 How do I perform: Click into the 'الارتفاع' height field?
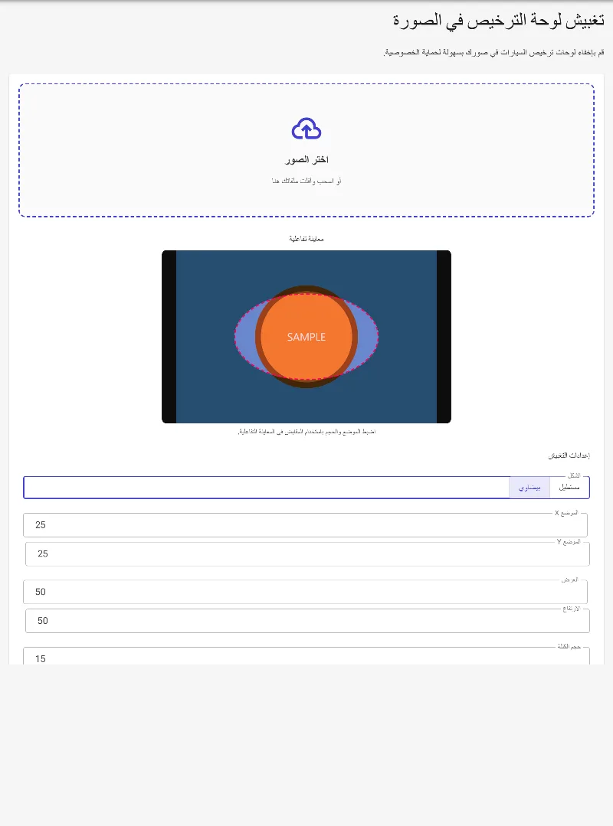[x=307, y=621]
